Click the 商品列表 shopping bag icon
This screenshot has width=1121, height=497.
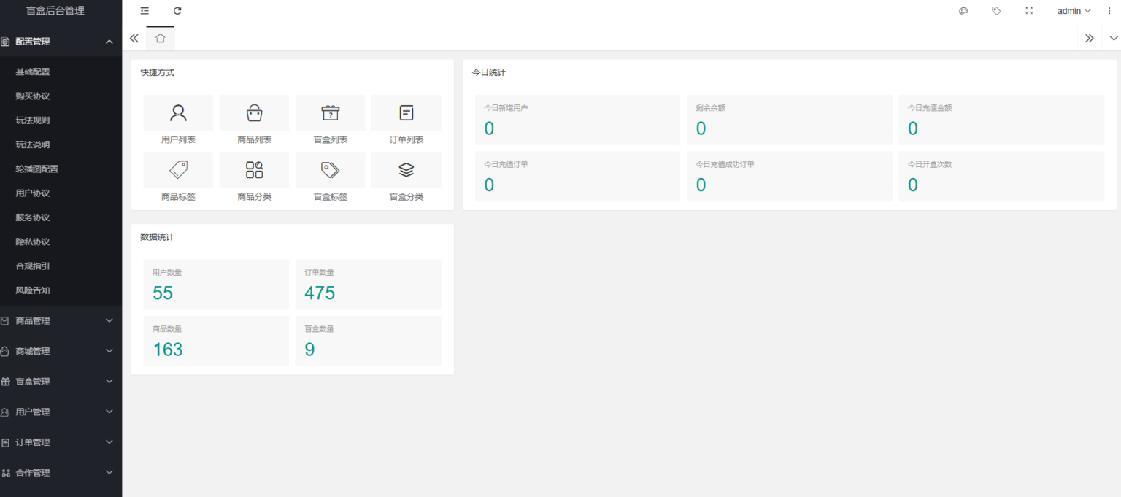click(254, 113)
